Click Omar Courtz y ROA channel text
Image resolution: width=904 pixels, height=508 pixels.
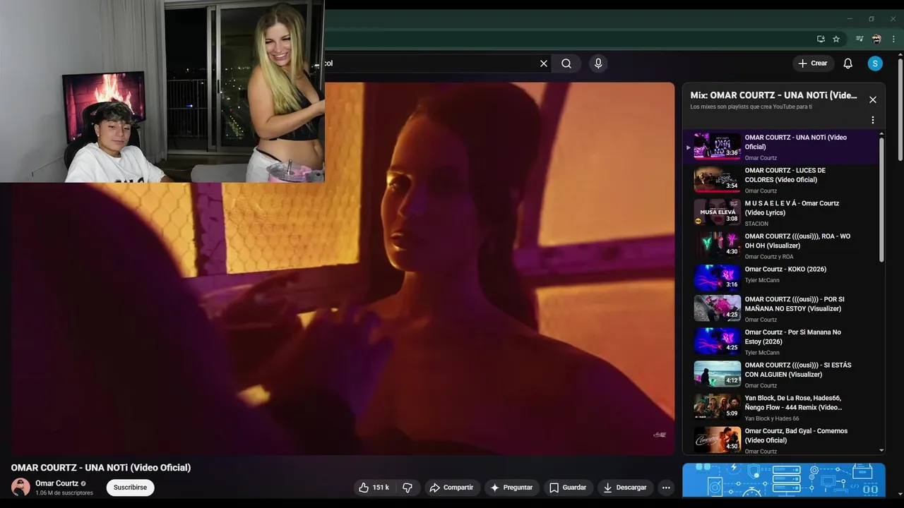click(769, 257)
